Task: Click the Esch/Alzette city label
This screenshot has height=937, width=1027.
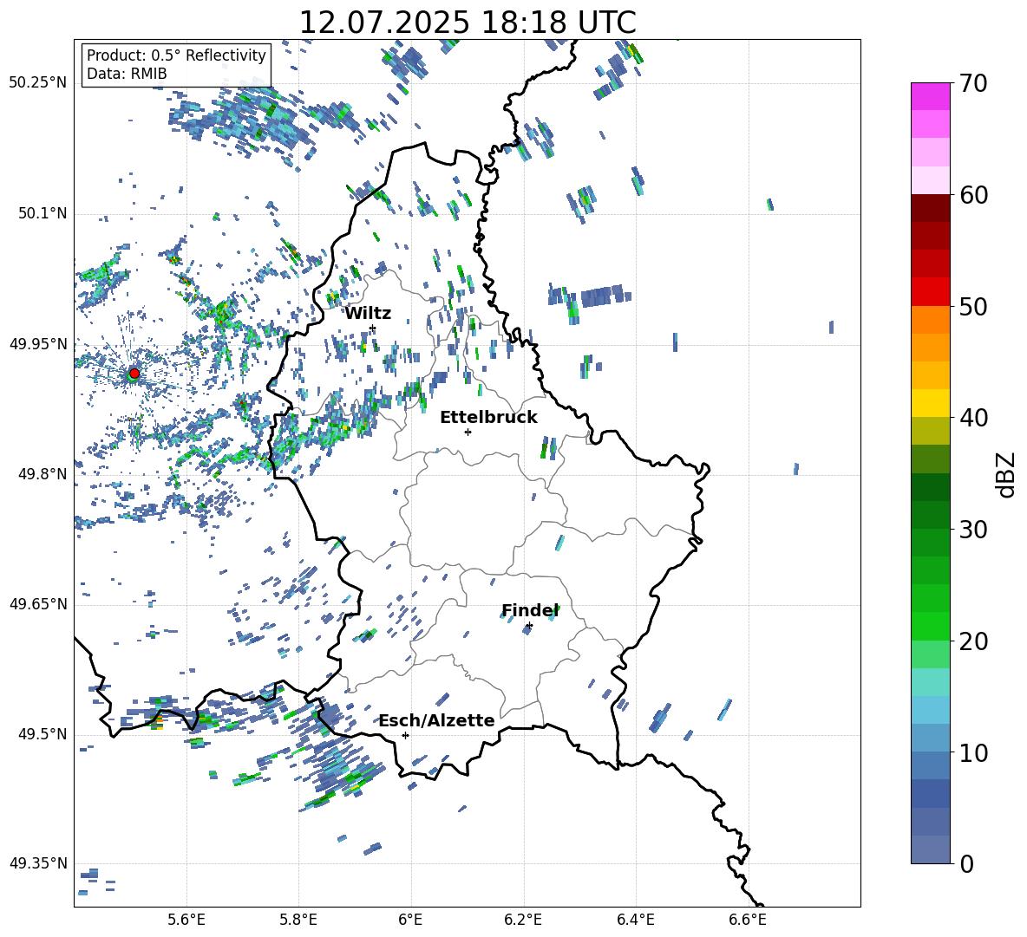Action: tap(437, 720)
